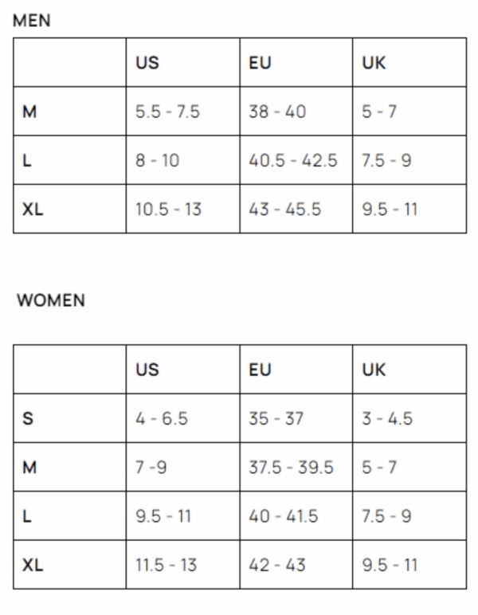Click the WOMEN table heading
The width and height of the screenshot is (478, 615).
[x=51, y=301]
